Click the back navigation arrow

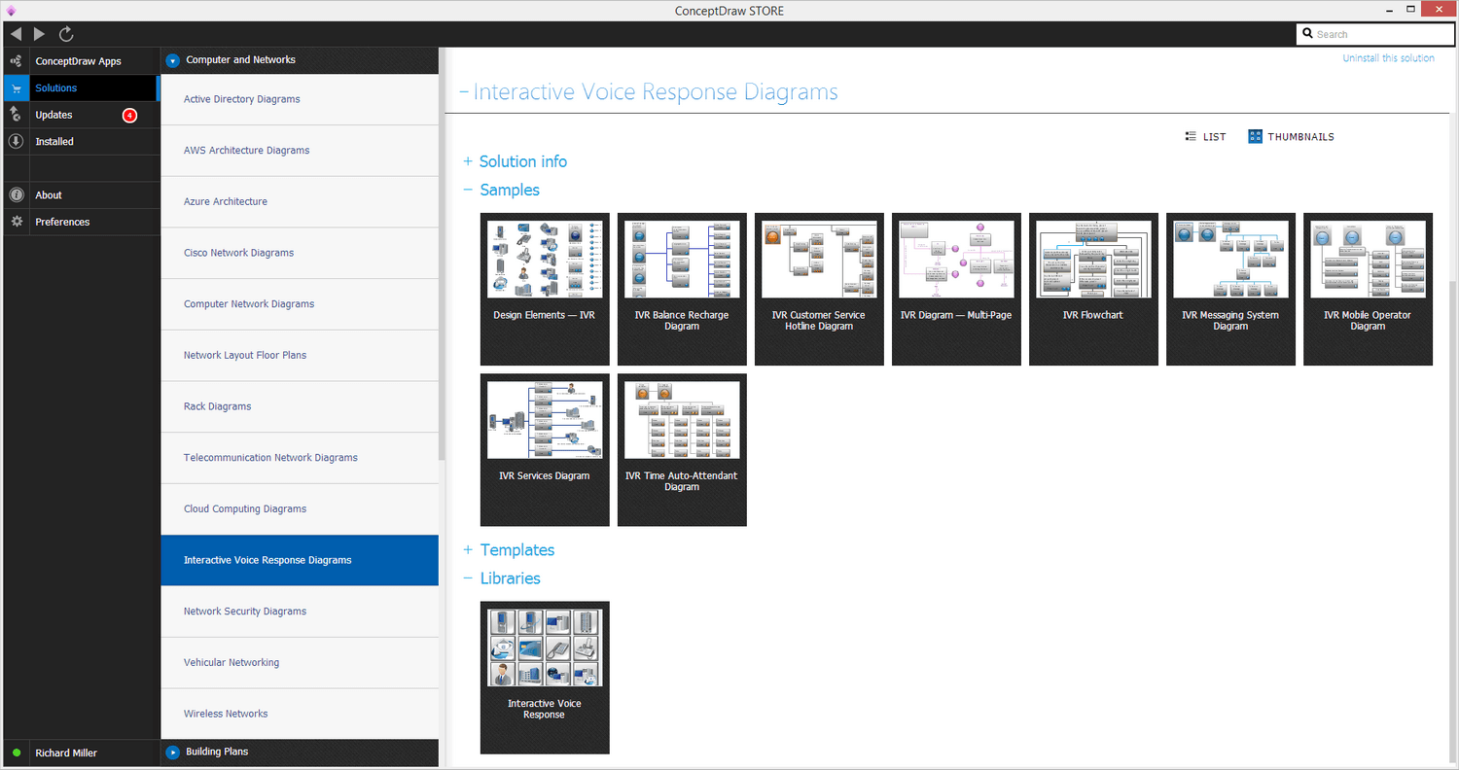click(16, 34)
